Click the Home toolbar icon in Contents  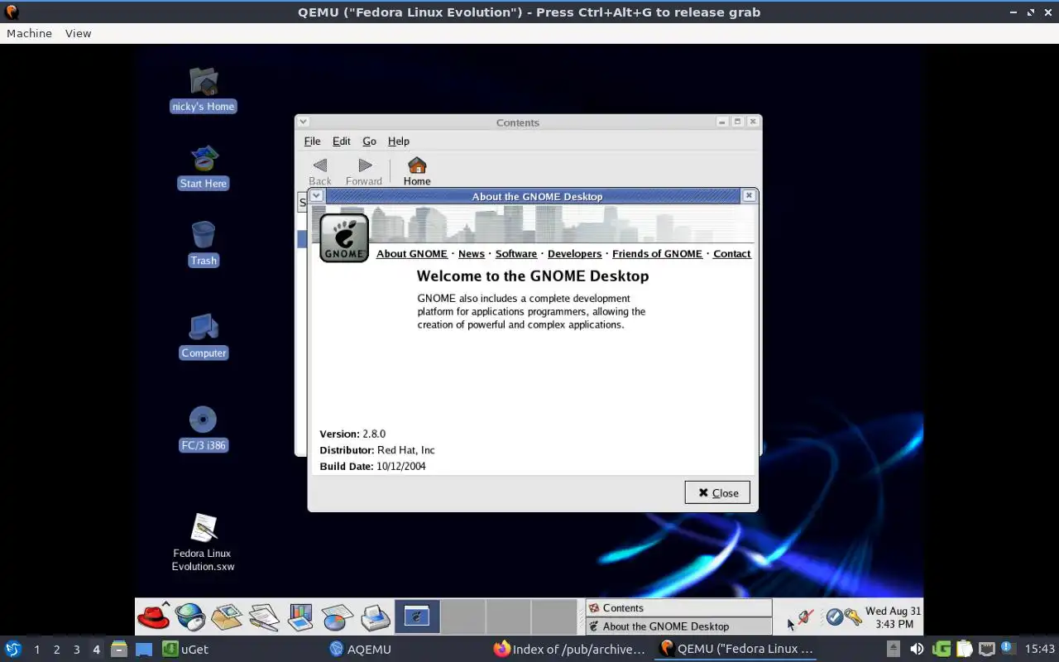(x=417, y=171)
